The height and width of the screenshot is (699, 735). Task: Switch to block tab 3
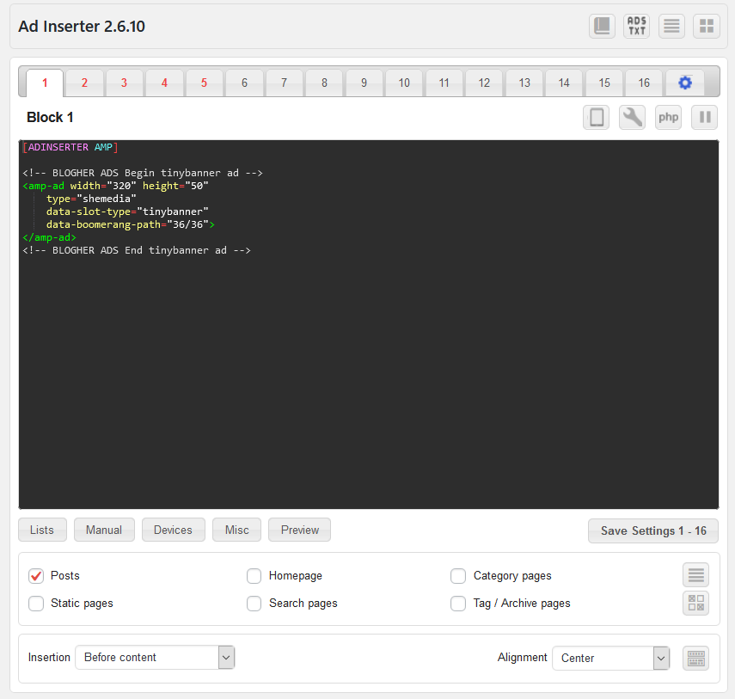click(124, 83)
